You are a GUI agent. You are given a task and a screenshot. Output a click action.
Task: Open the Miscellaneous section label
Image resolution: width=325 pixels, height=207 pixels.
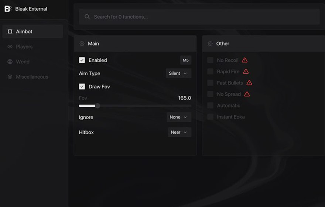(32, 77)
